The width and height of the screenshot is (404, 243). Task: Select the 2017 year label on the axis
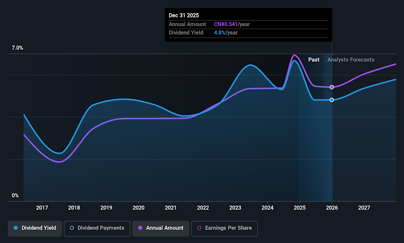42,208
